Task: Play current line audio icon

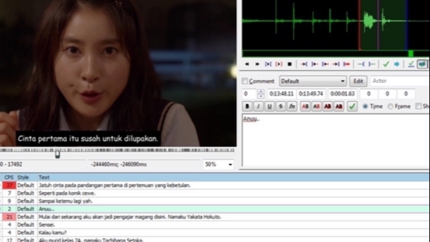Action: click(279, 64)
